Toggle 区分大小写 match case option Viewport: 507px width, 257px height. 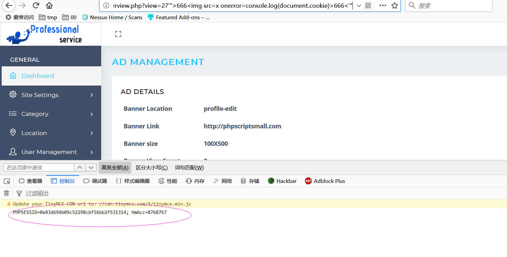click(x=152, y=167)
